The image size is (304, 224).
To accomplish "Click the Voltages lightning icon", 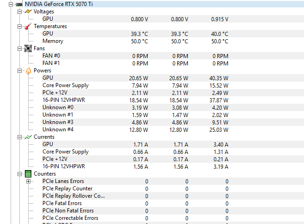I will tap(28, 12).
